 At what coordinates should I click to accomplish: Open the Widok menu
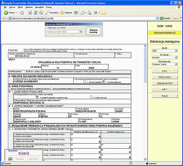click(20, 7)
